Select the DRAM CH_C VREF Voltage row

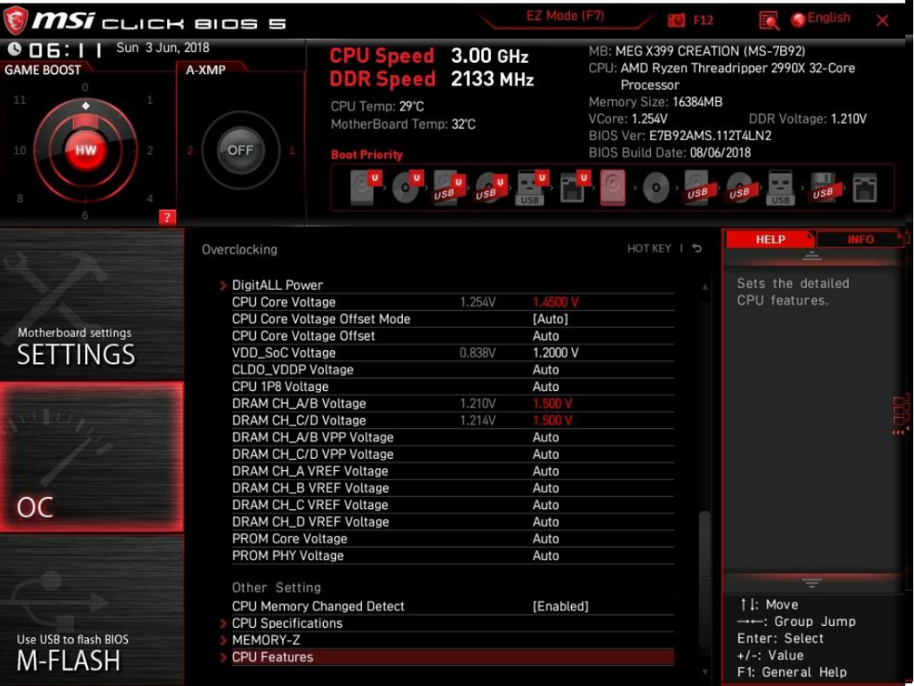point(453,505)
